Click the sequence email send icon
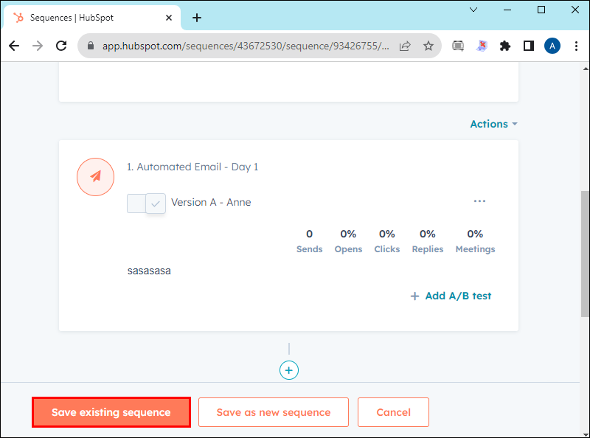Viewport: 590px width, 438px height. [95, 177]
